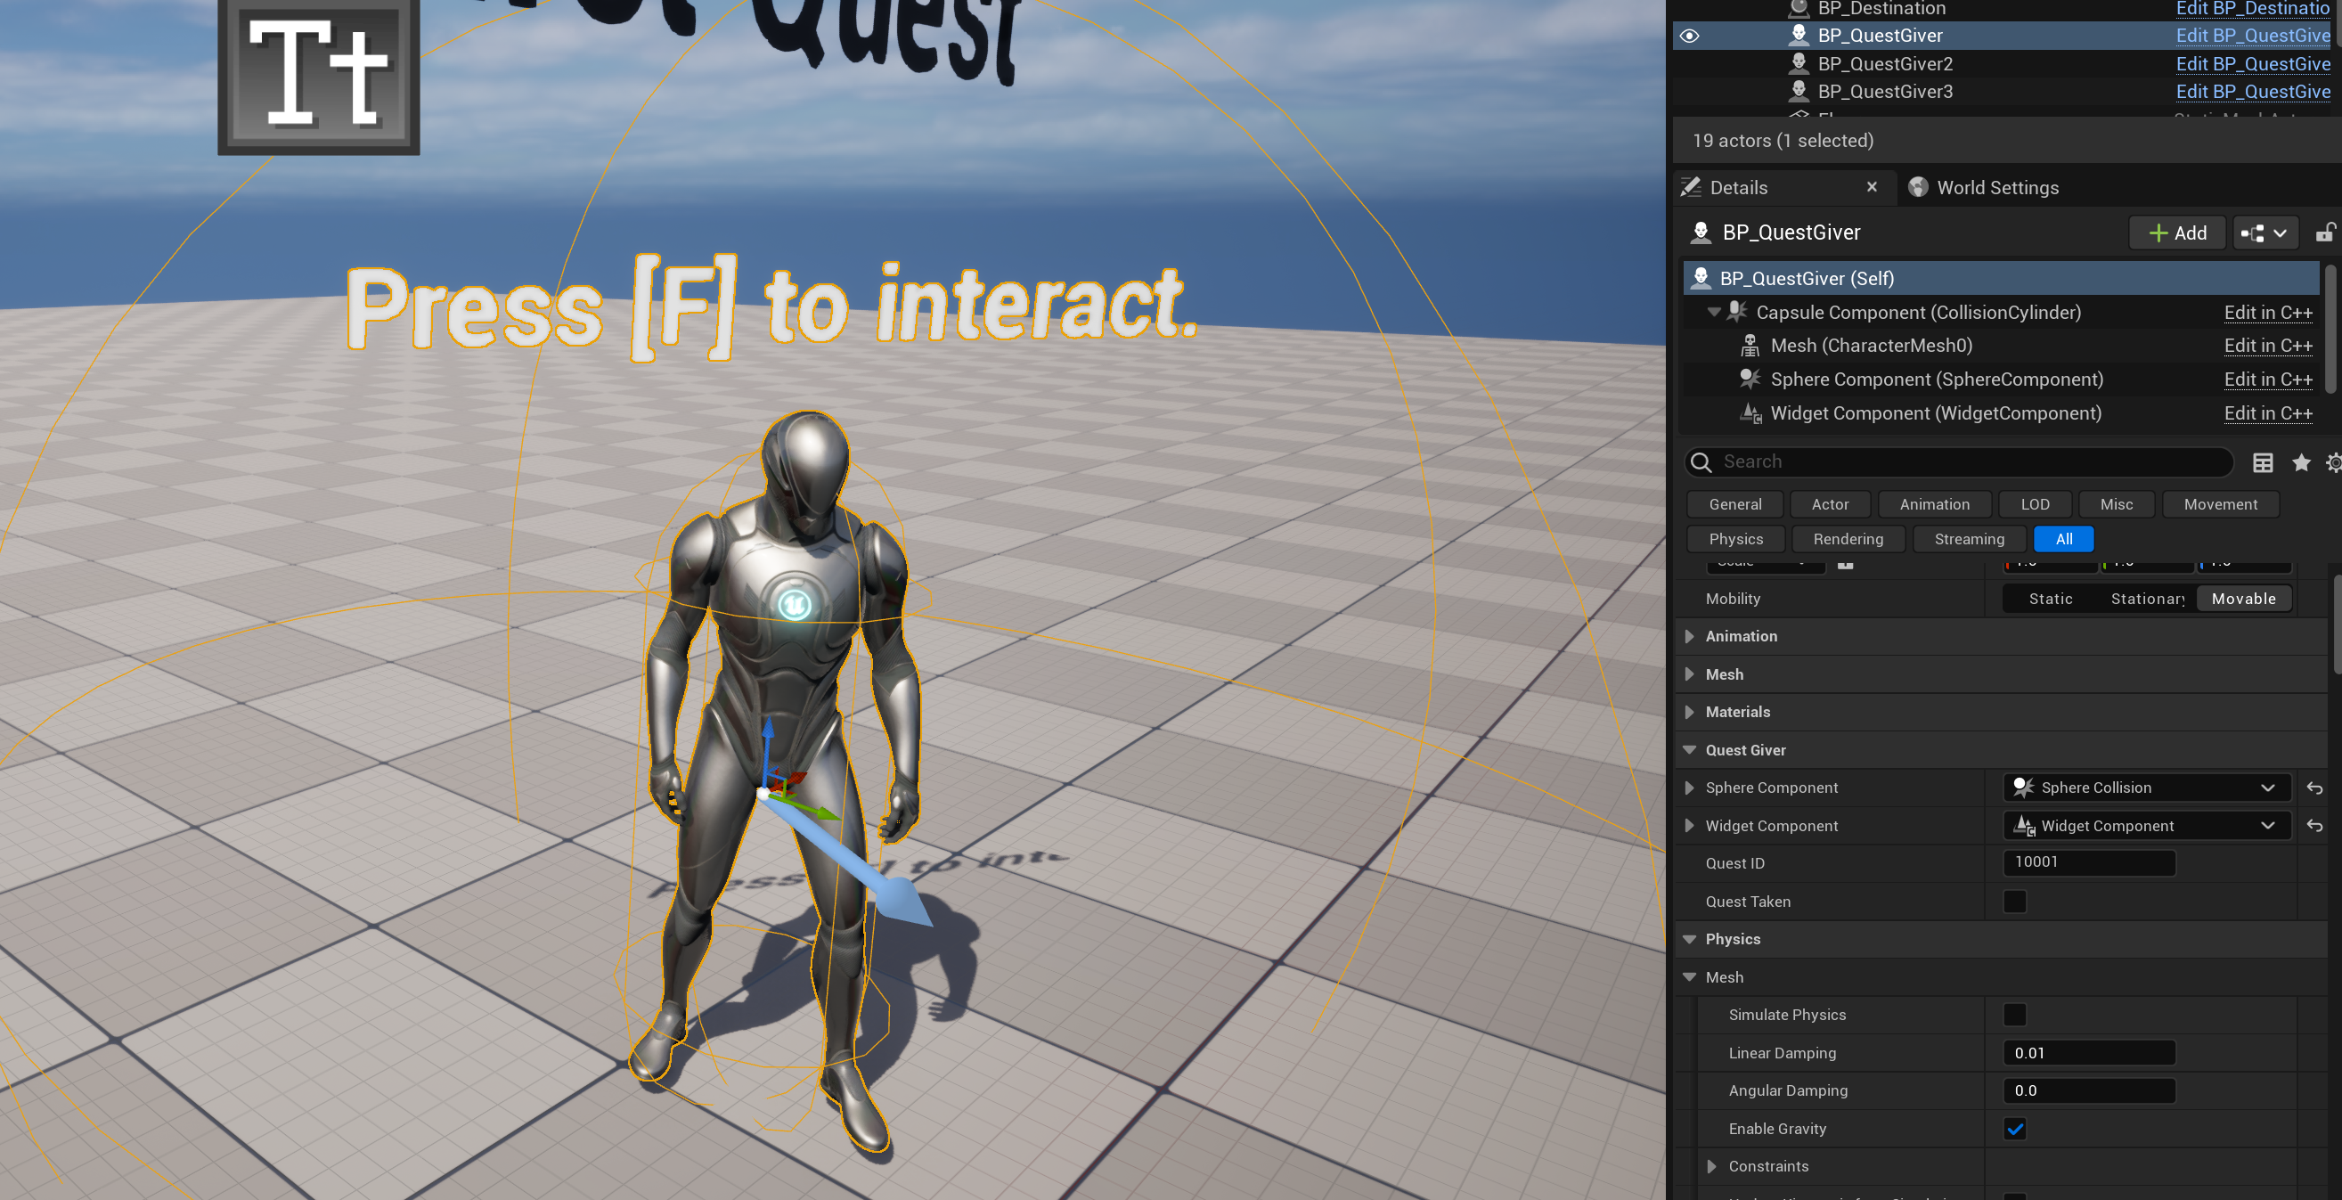
Task: Open property matrix table icon
Action: pyautogui.click(x=2263, y=462)
